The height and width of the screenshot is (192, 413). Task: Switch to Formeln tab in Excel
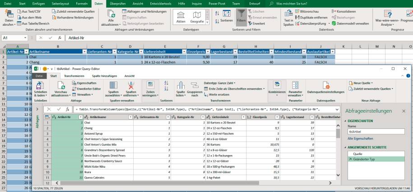[82, 4]
